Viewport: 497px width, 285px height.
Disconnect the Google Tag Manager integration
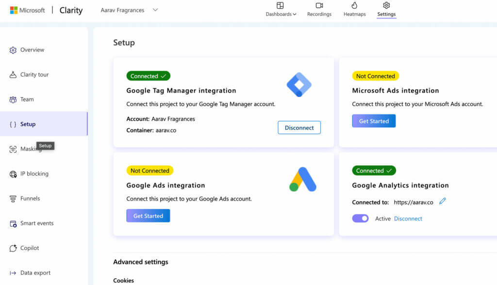[299, 127]
